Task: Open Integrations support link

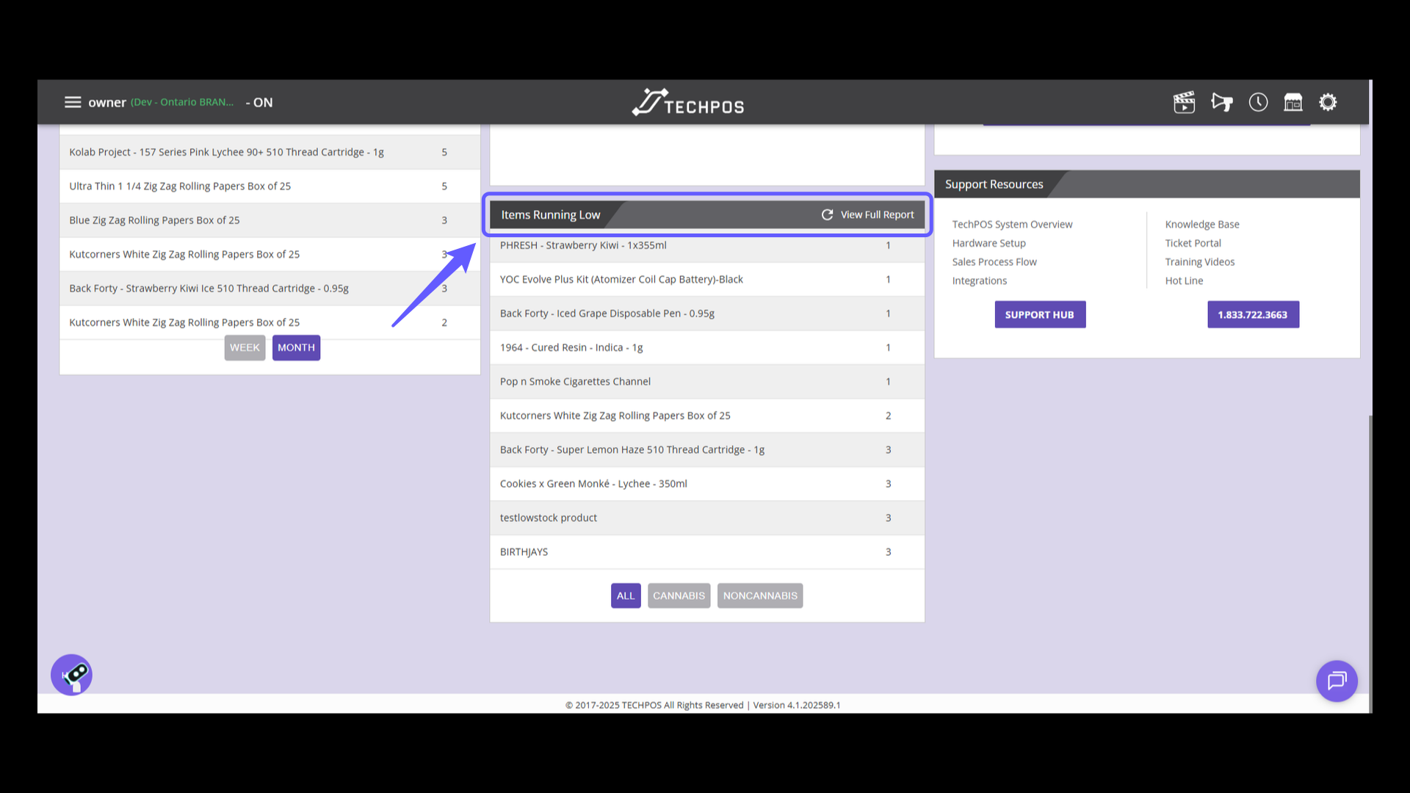Action: coord(979,280)
